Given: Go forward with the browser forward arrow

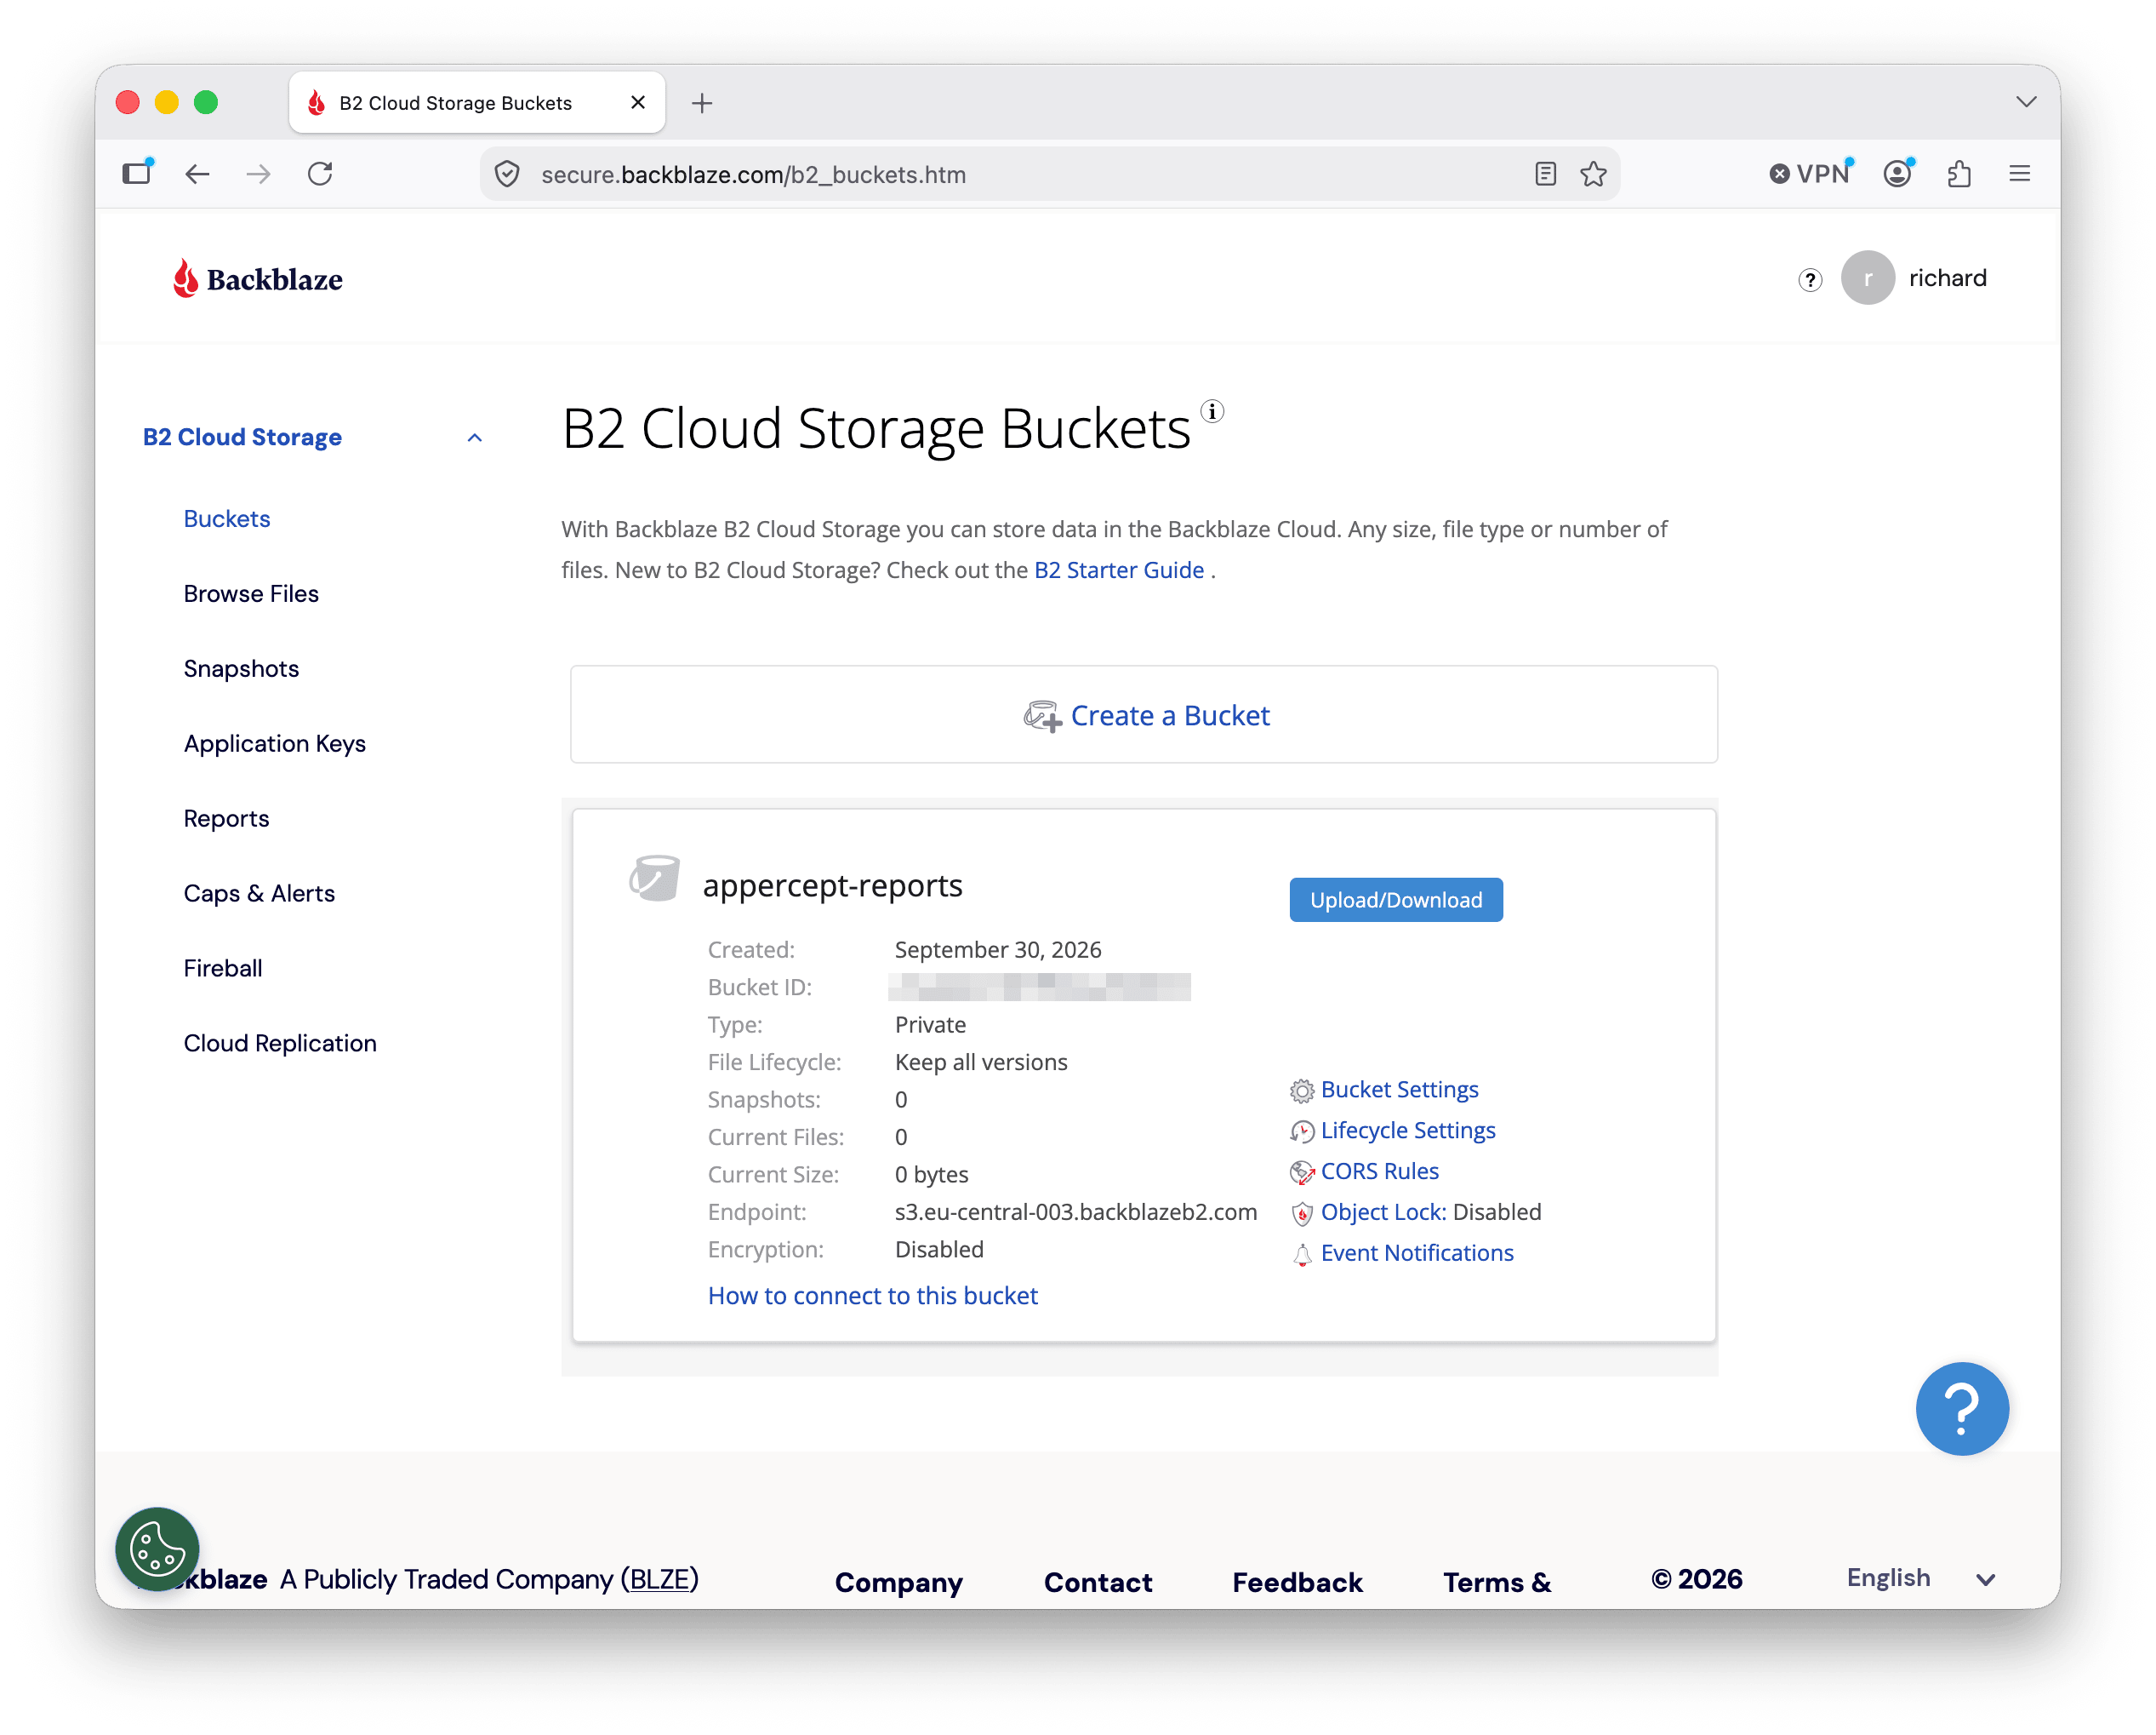Looking at the screenshot, I should 258,175.
